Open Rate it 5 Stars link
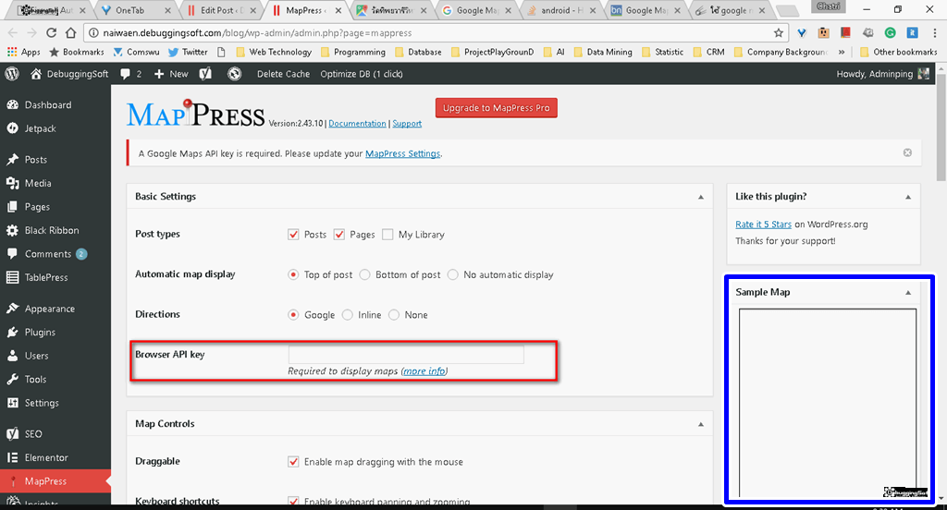This screenshot has height=510, width=947. point(763,224)
